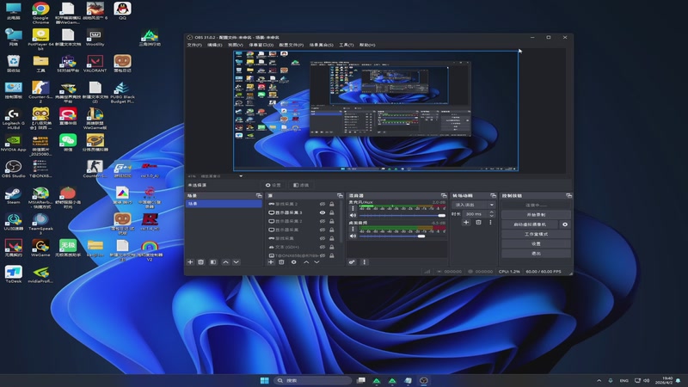This screenshot has width=688, height=387.
Task: Click the 设置 button in controls panel
Action: 536,243
